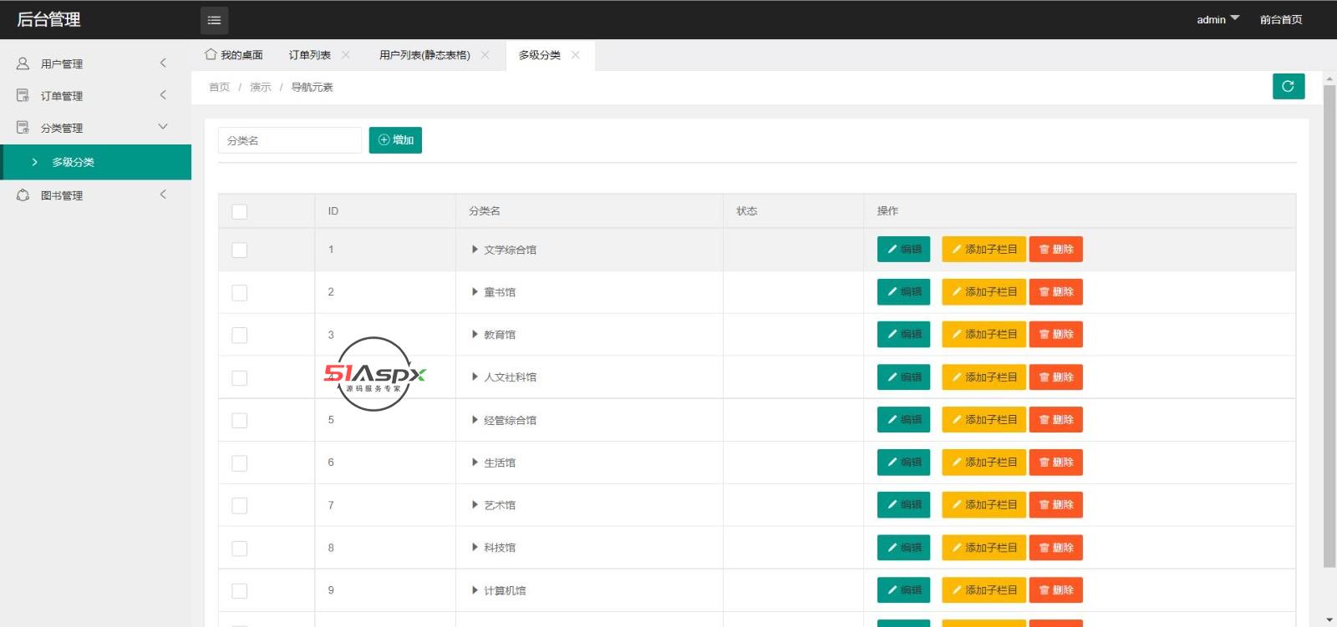Collapse the 分类管理 sidebar menu chevron

point(163,127)
